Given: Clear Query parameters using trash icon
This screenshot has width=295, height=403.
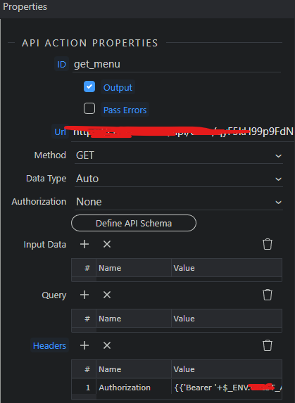Looking at the screenshot, I should point(268,295).
